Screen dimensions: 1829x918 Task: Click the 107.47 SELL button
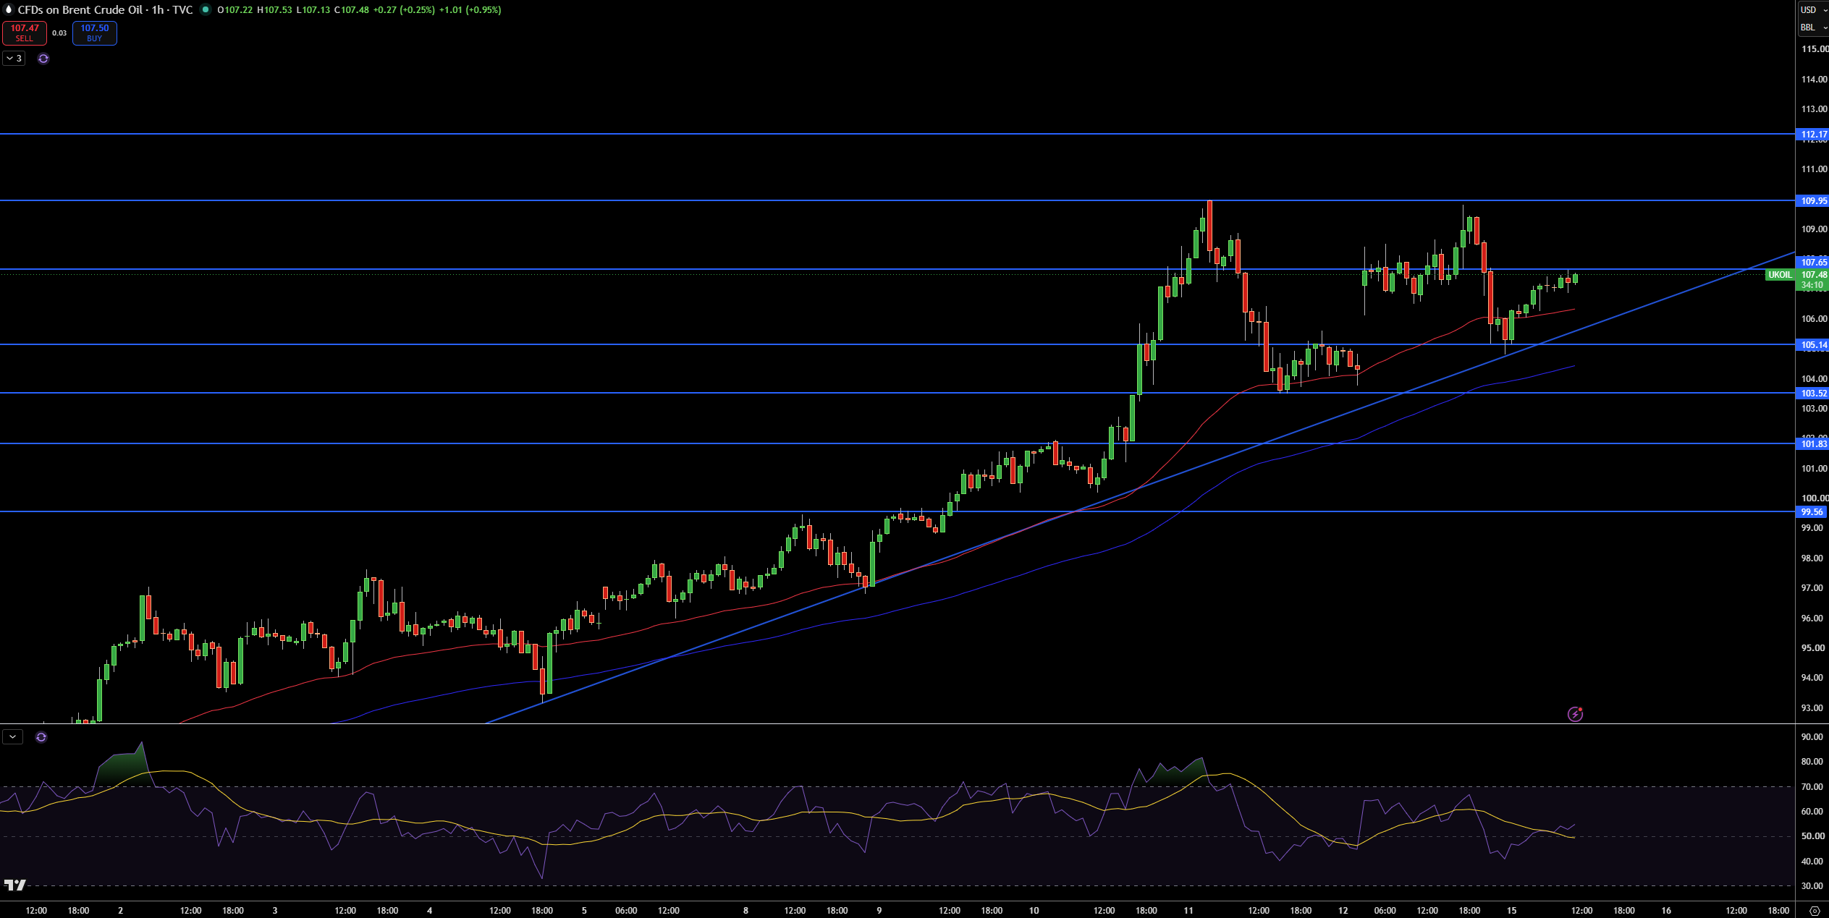click(25, 33)
